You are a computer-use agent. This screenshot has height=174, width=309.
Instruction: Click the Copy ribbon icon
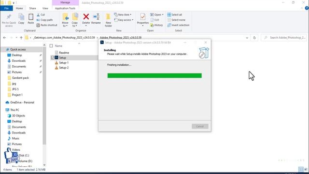(x=21, y=17)
